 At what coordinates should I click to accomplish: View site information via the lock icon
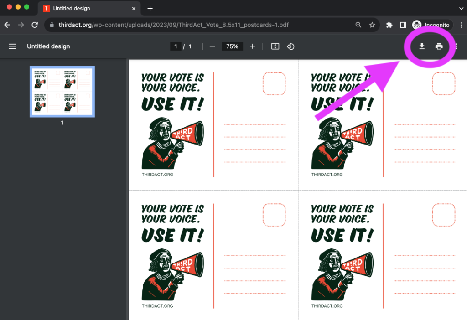tap(52, 25)
